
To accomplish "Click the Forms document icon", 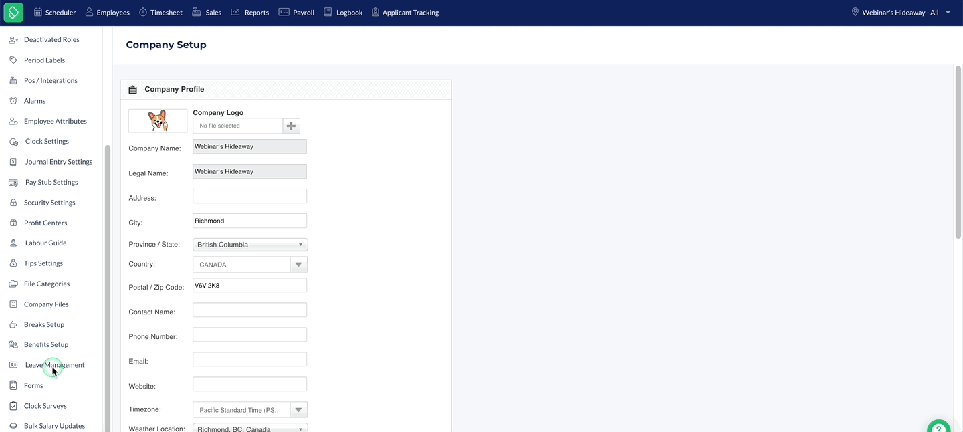I will coord(13,385).
